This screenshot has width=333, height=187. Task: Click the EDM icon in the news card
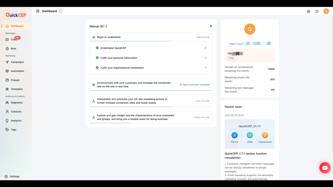[x=250, y=135]
